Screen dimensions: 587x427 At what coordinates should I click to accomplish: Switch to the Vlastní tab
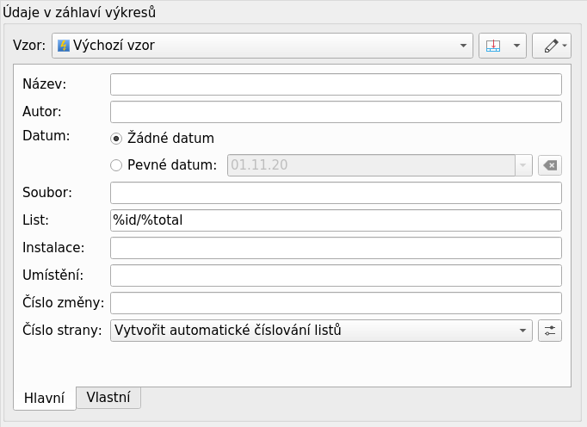tap(108, 397)
